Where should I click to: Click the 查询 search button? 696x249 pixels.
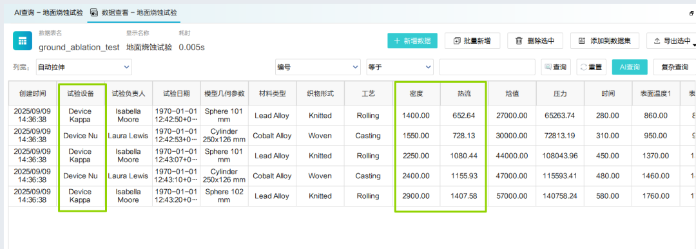click(x=556, y=68)
